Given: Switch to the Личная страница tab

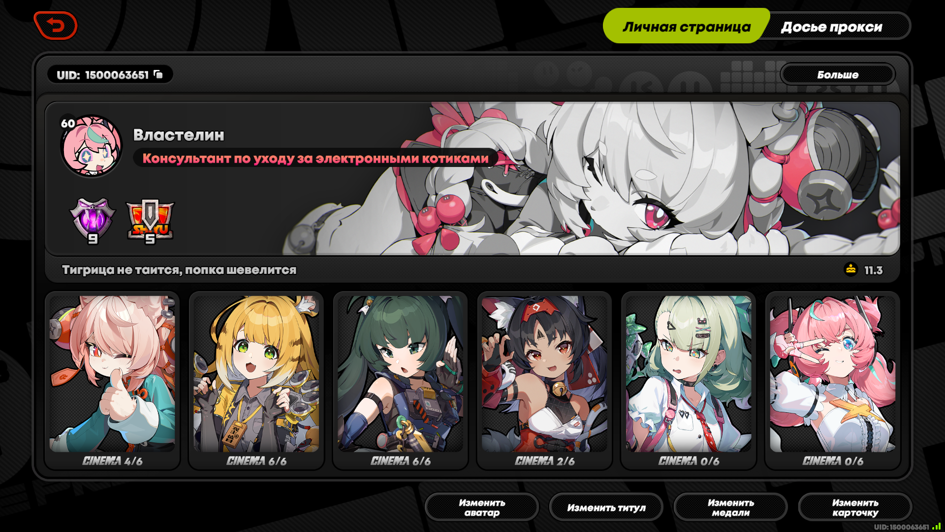Looking at the screenshot, I should coord(686,26).
